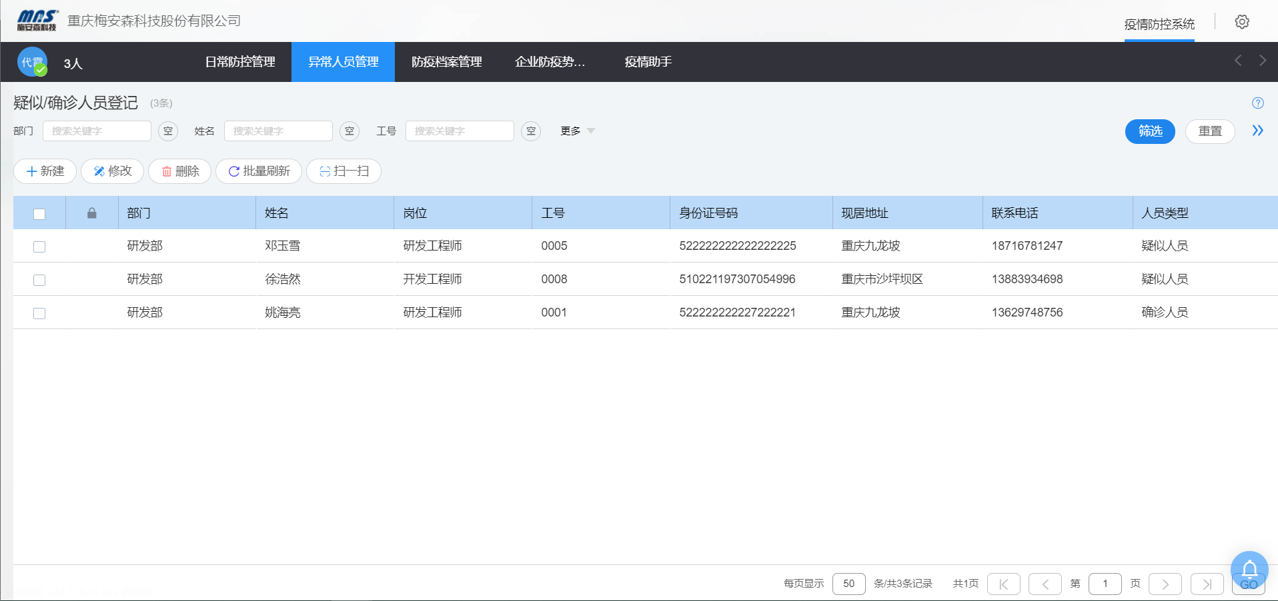Switch to 日常防控管理 tab
1278x601 pixels.
240,62
